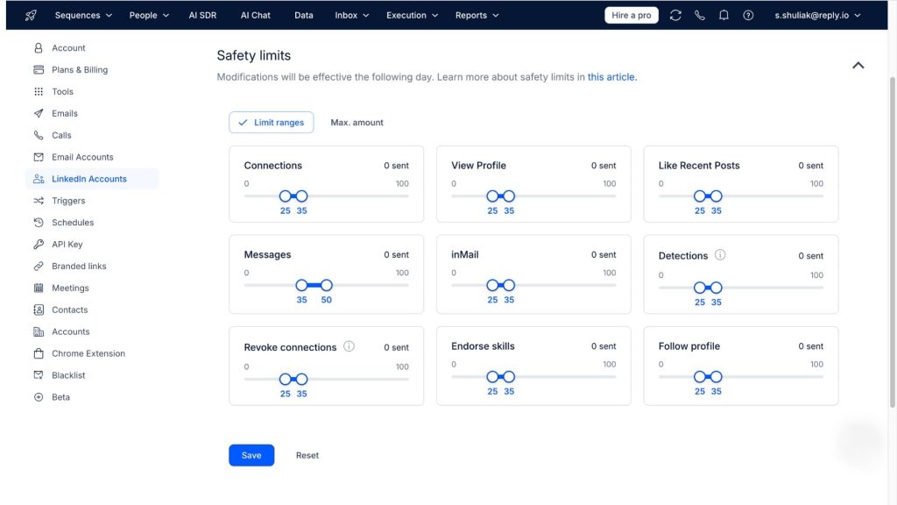Image resolution: width=897 pixels, height=505 pixels.
Task: Click the Email Accounts envelope icon
Action: click(x=39, y=157)
